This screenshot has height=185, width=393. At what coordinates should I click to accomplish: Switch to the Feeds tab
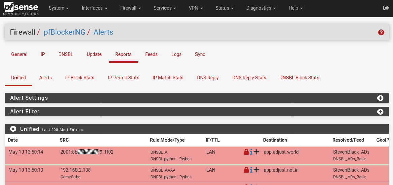tap(151, 54)
